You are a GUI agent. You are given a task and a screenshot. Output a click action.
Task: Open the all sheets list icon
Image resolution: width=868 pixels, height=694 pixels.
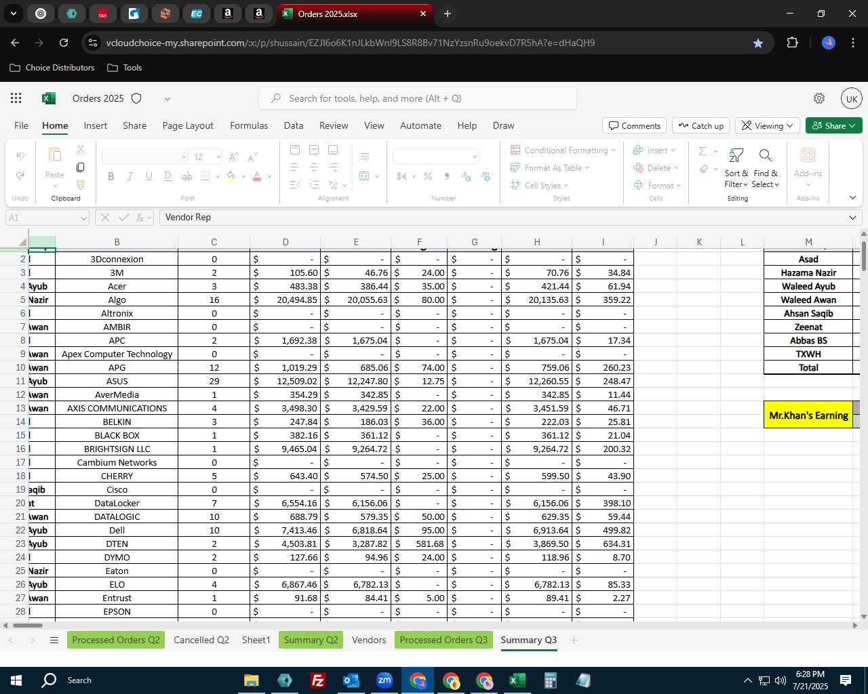pyautogui.click(x=54, y=640)
